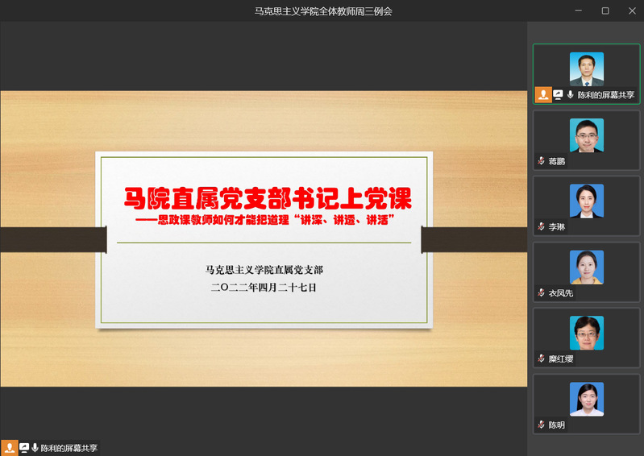The height and width of the screenshot is (456, 644).
Task: Click 衣凤先's muted microphone icon
Action: 541,293
